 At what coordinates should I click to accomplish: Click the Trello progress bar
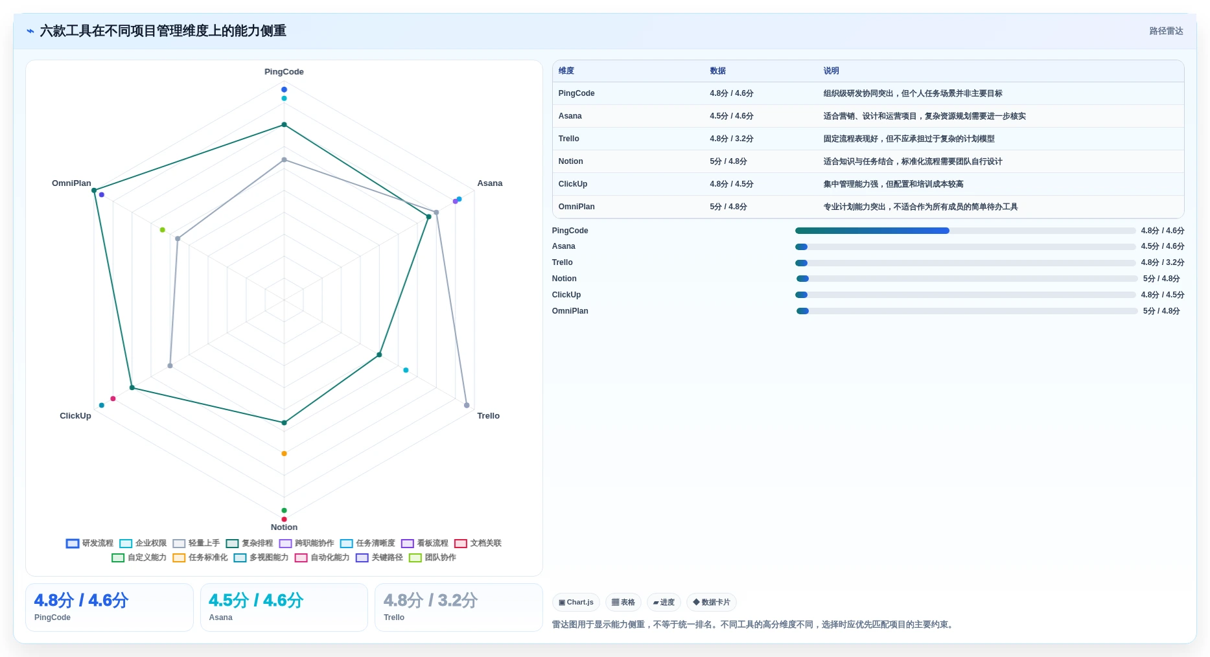965,263
